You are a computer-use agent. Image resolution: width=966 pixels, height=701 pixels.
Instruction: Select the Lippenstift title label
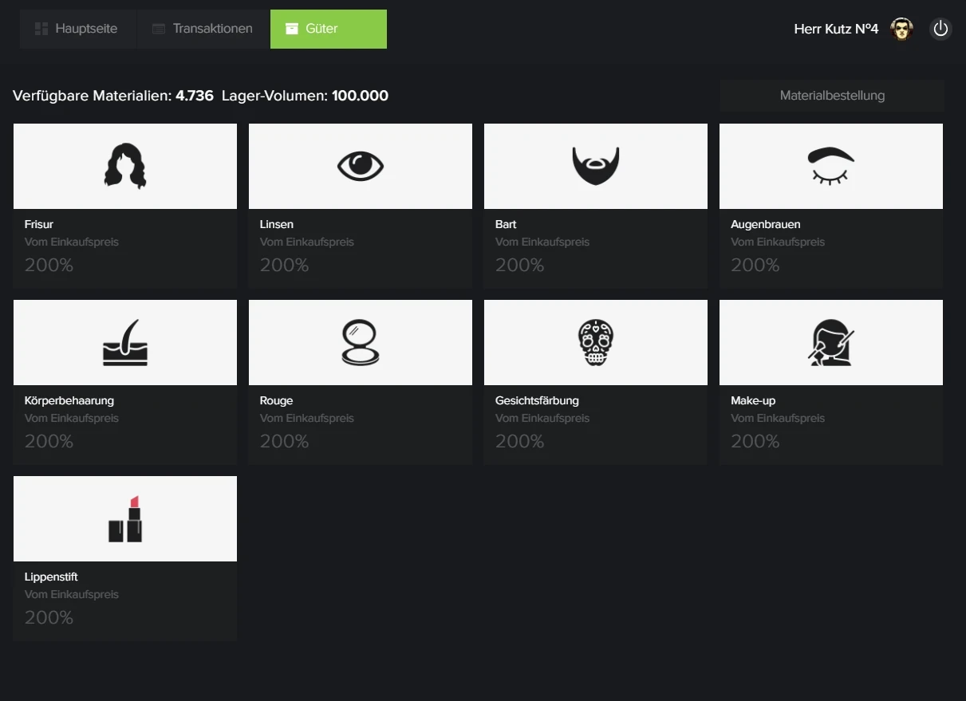click(x=51, y=577)
